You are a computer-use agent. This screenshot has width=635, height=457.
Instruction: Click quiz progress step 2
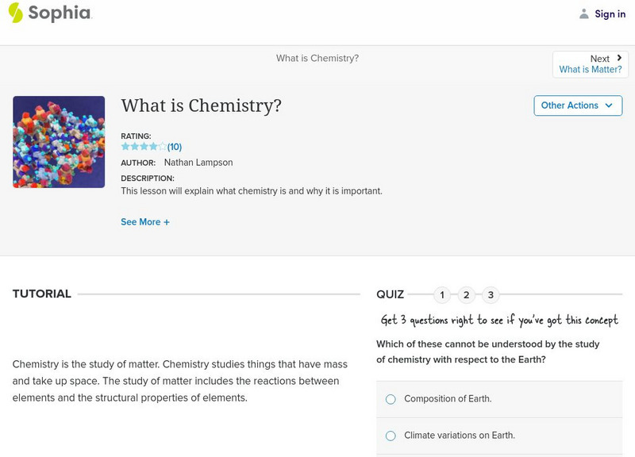click(x=468, y=293)
